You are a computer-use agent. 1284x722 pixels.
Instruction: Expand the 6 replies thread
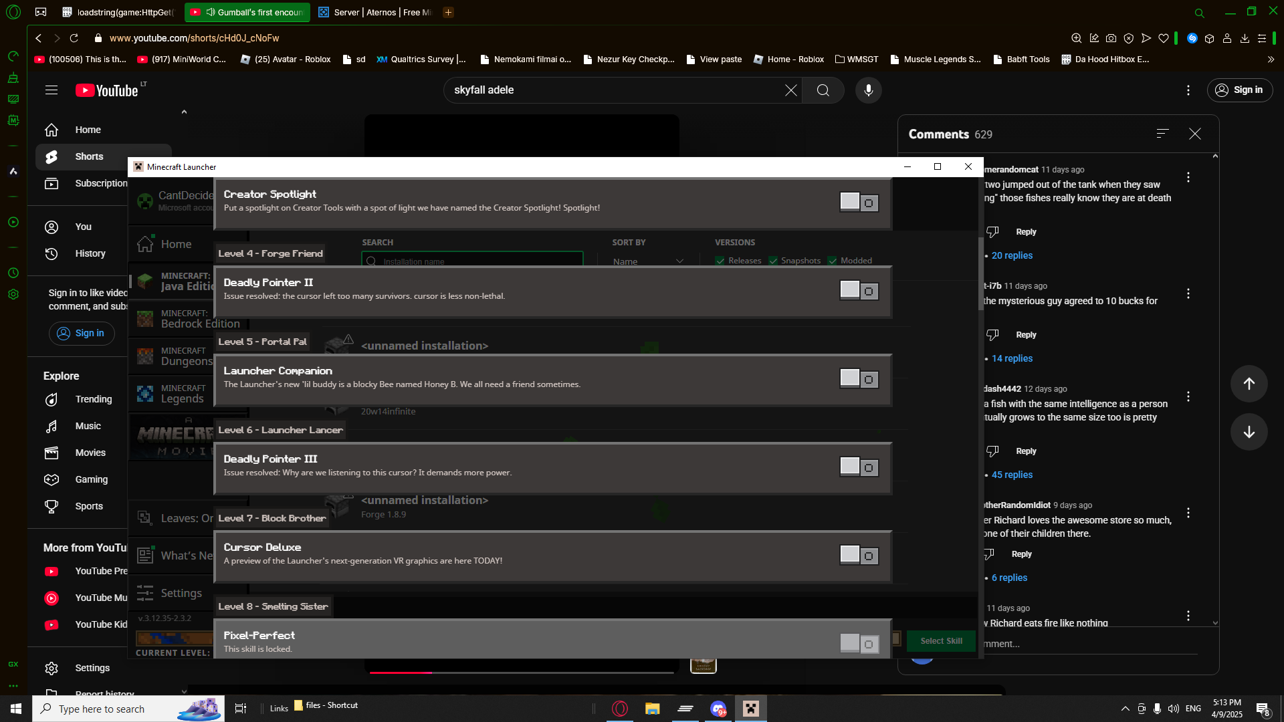click(1009, 578)
